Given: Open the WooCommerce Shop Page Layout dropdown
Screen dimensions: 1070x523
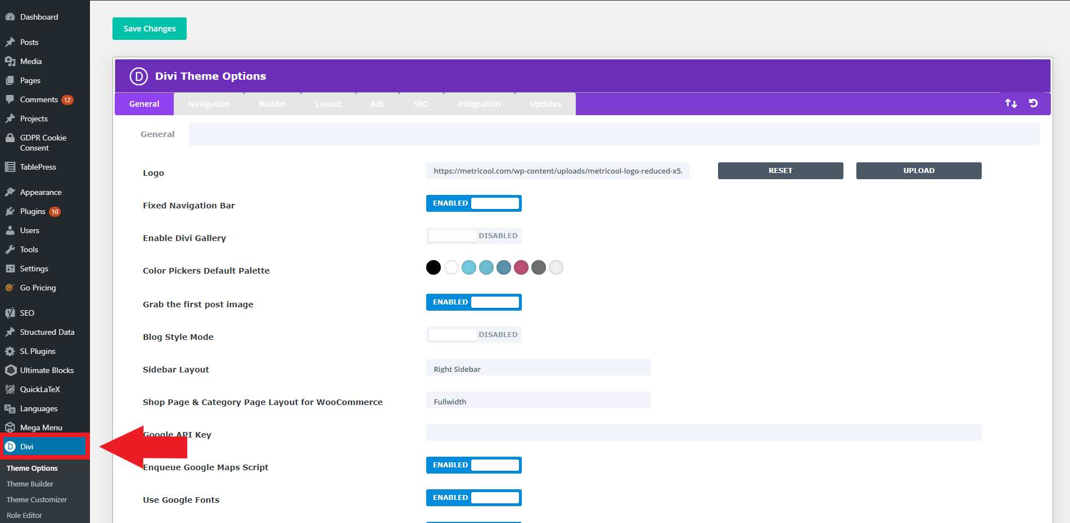Looking at the screenshot, I should point(539,400).
